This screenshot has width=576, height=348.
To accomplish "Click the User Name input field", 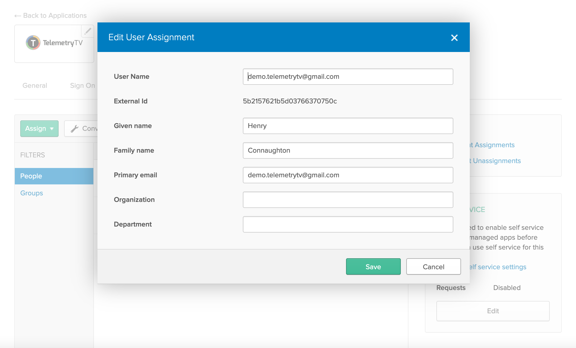I will pos(348,77).
